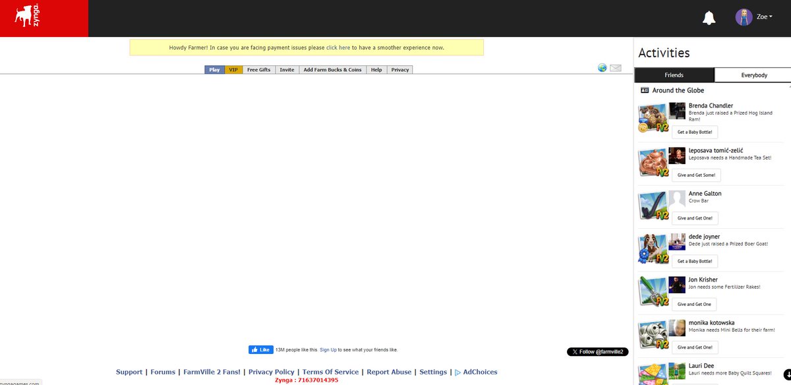Click the Around the Globe news icon

(x=645, y=90)
